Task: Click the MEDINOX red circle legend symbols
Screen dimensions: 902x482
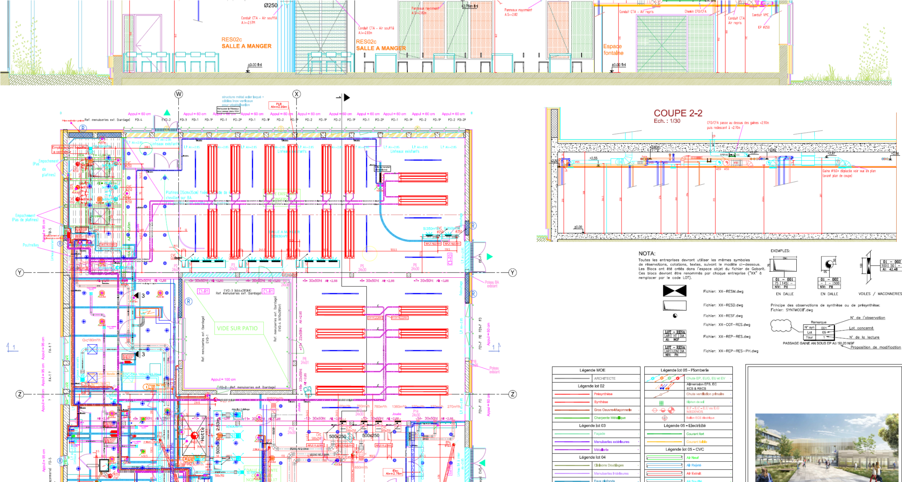Action: (664, 410)
